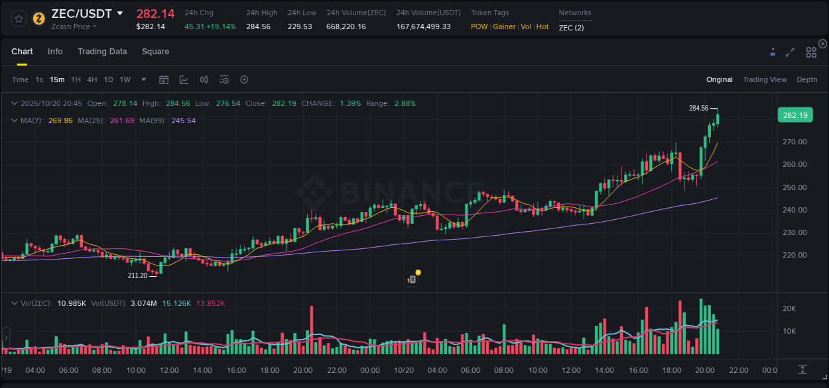
Task: Open chart settings via the hexagon icon
Action: (x=244, y=79)
